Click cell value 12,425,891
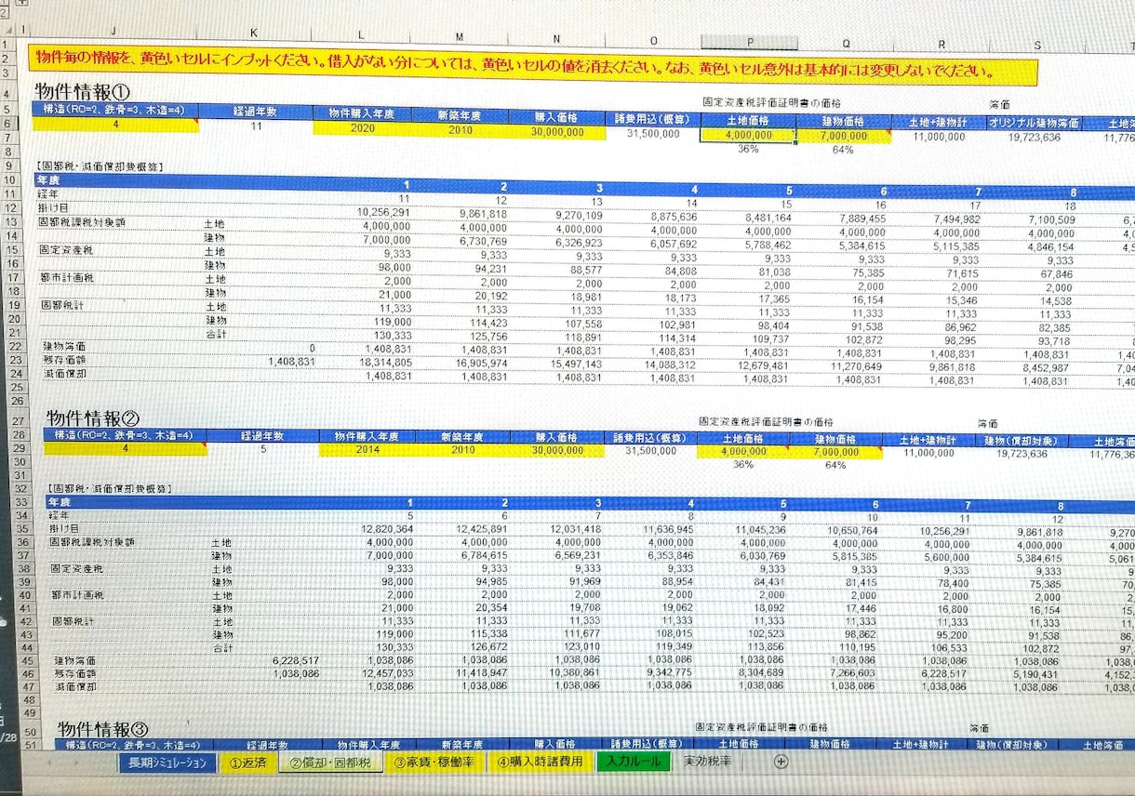Viewport: 1135px width, 796px height. pyautogui.click(x=483, y=529)
